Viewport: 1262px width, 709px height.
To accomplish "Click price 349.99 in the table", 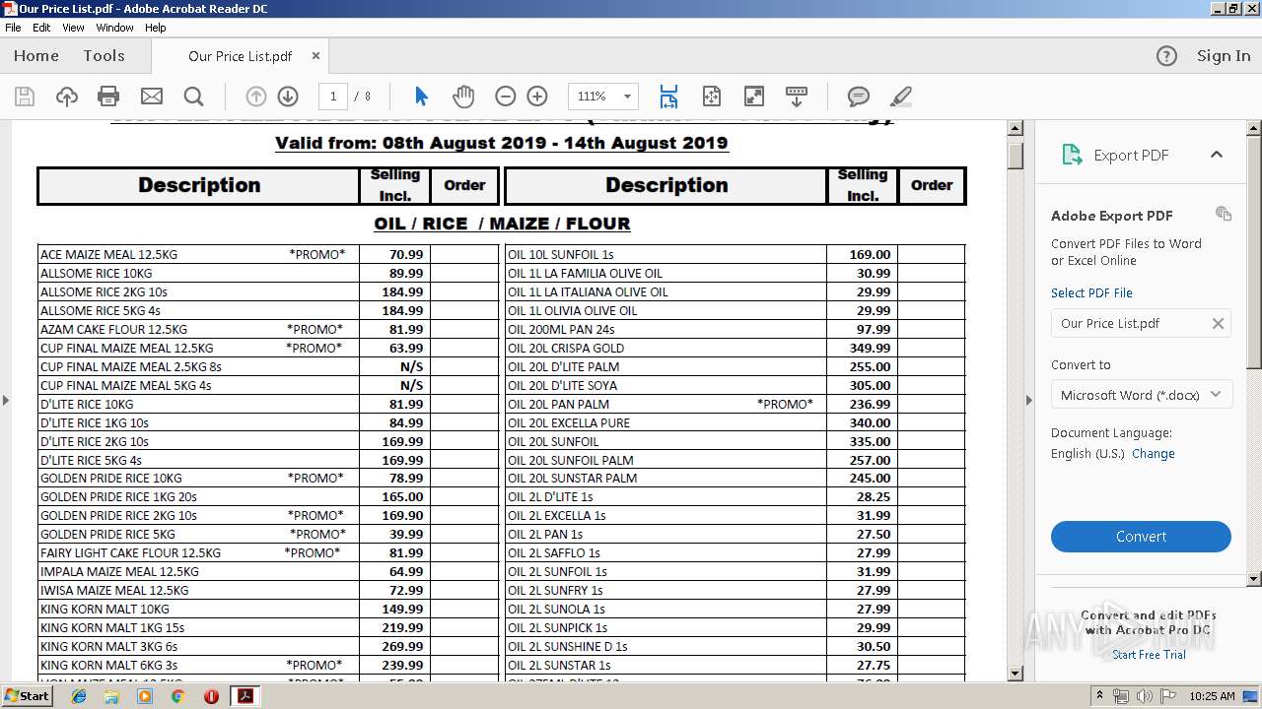I will click(870, 348).
